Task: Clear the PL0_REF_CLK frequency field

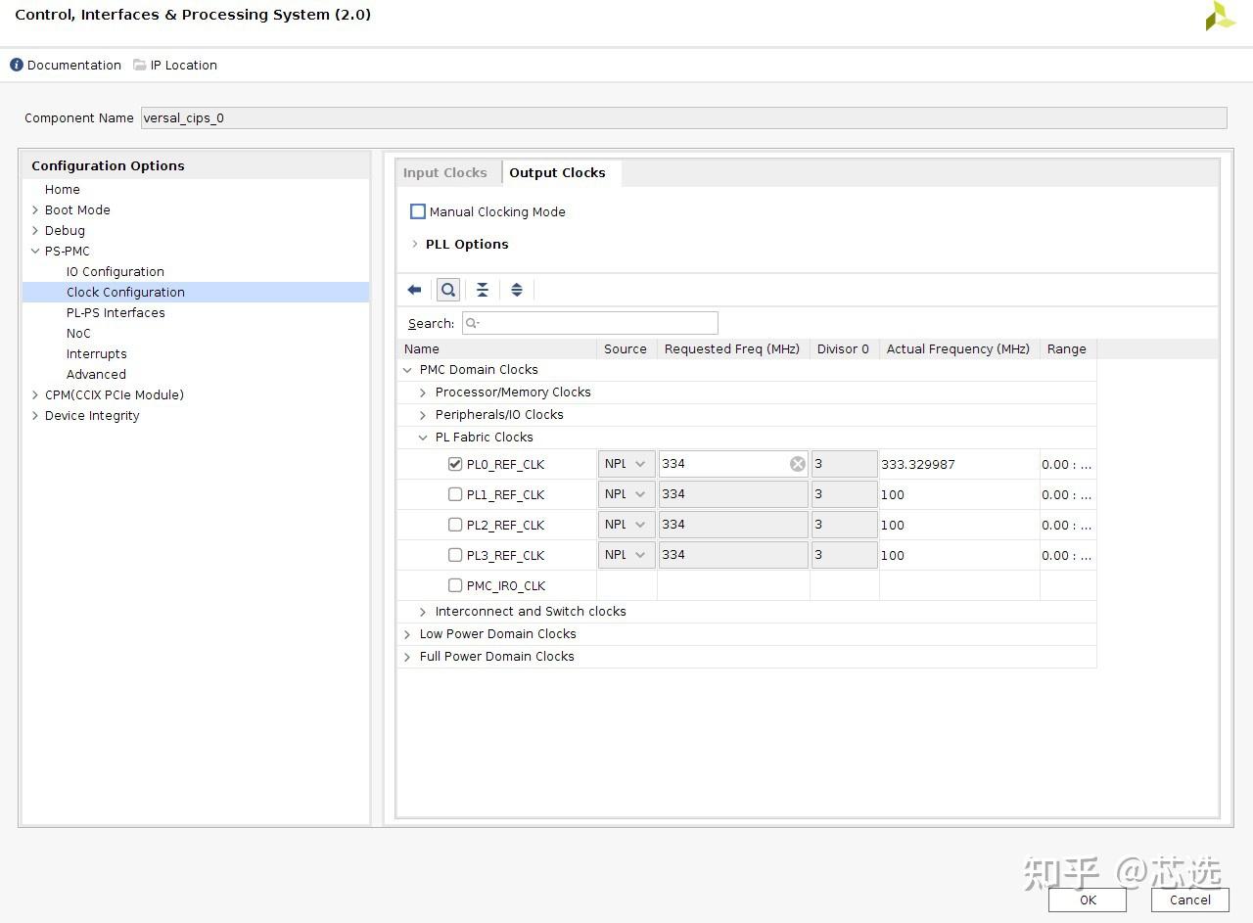Action: [x=798, y=464]
